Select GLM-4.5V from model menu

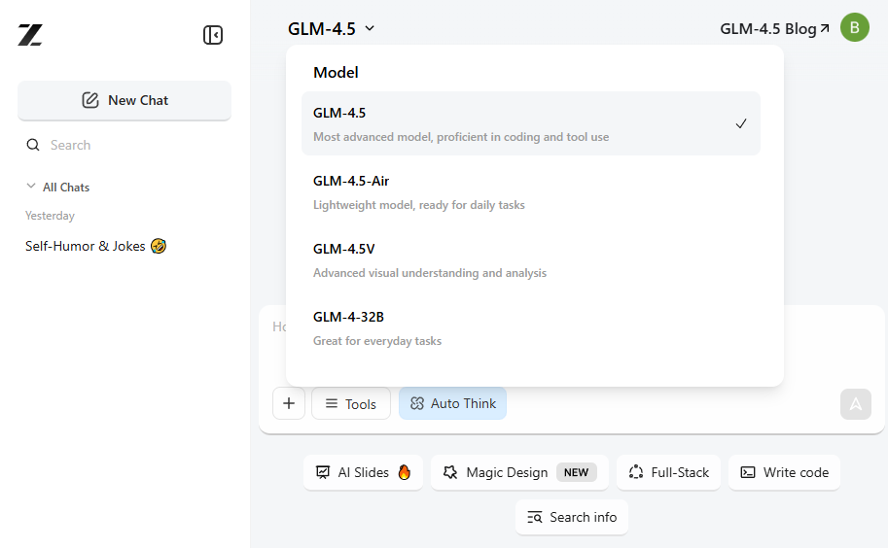click(x=530, y=259)
